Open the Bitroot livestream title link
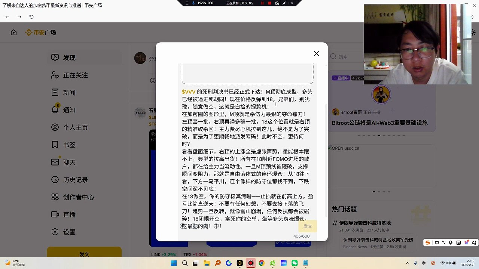Viewport: 479px width, 269px height. [x=379, y=123]
